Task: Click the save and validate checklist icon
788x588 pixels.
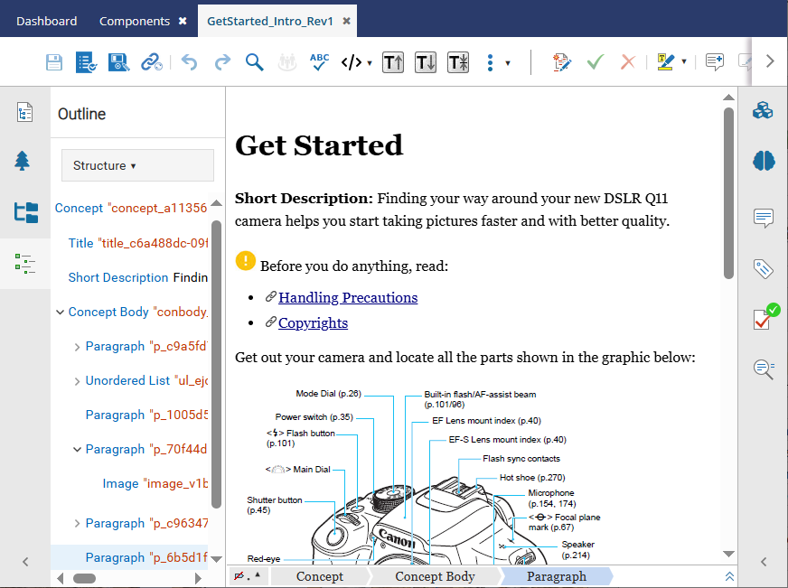Action: click(87, 62)
